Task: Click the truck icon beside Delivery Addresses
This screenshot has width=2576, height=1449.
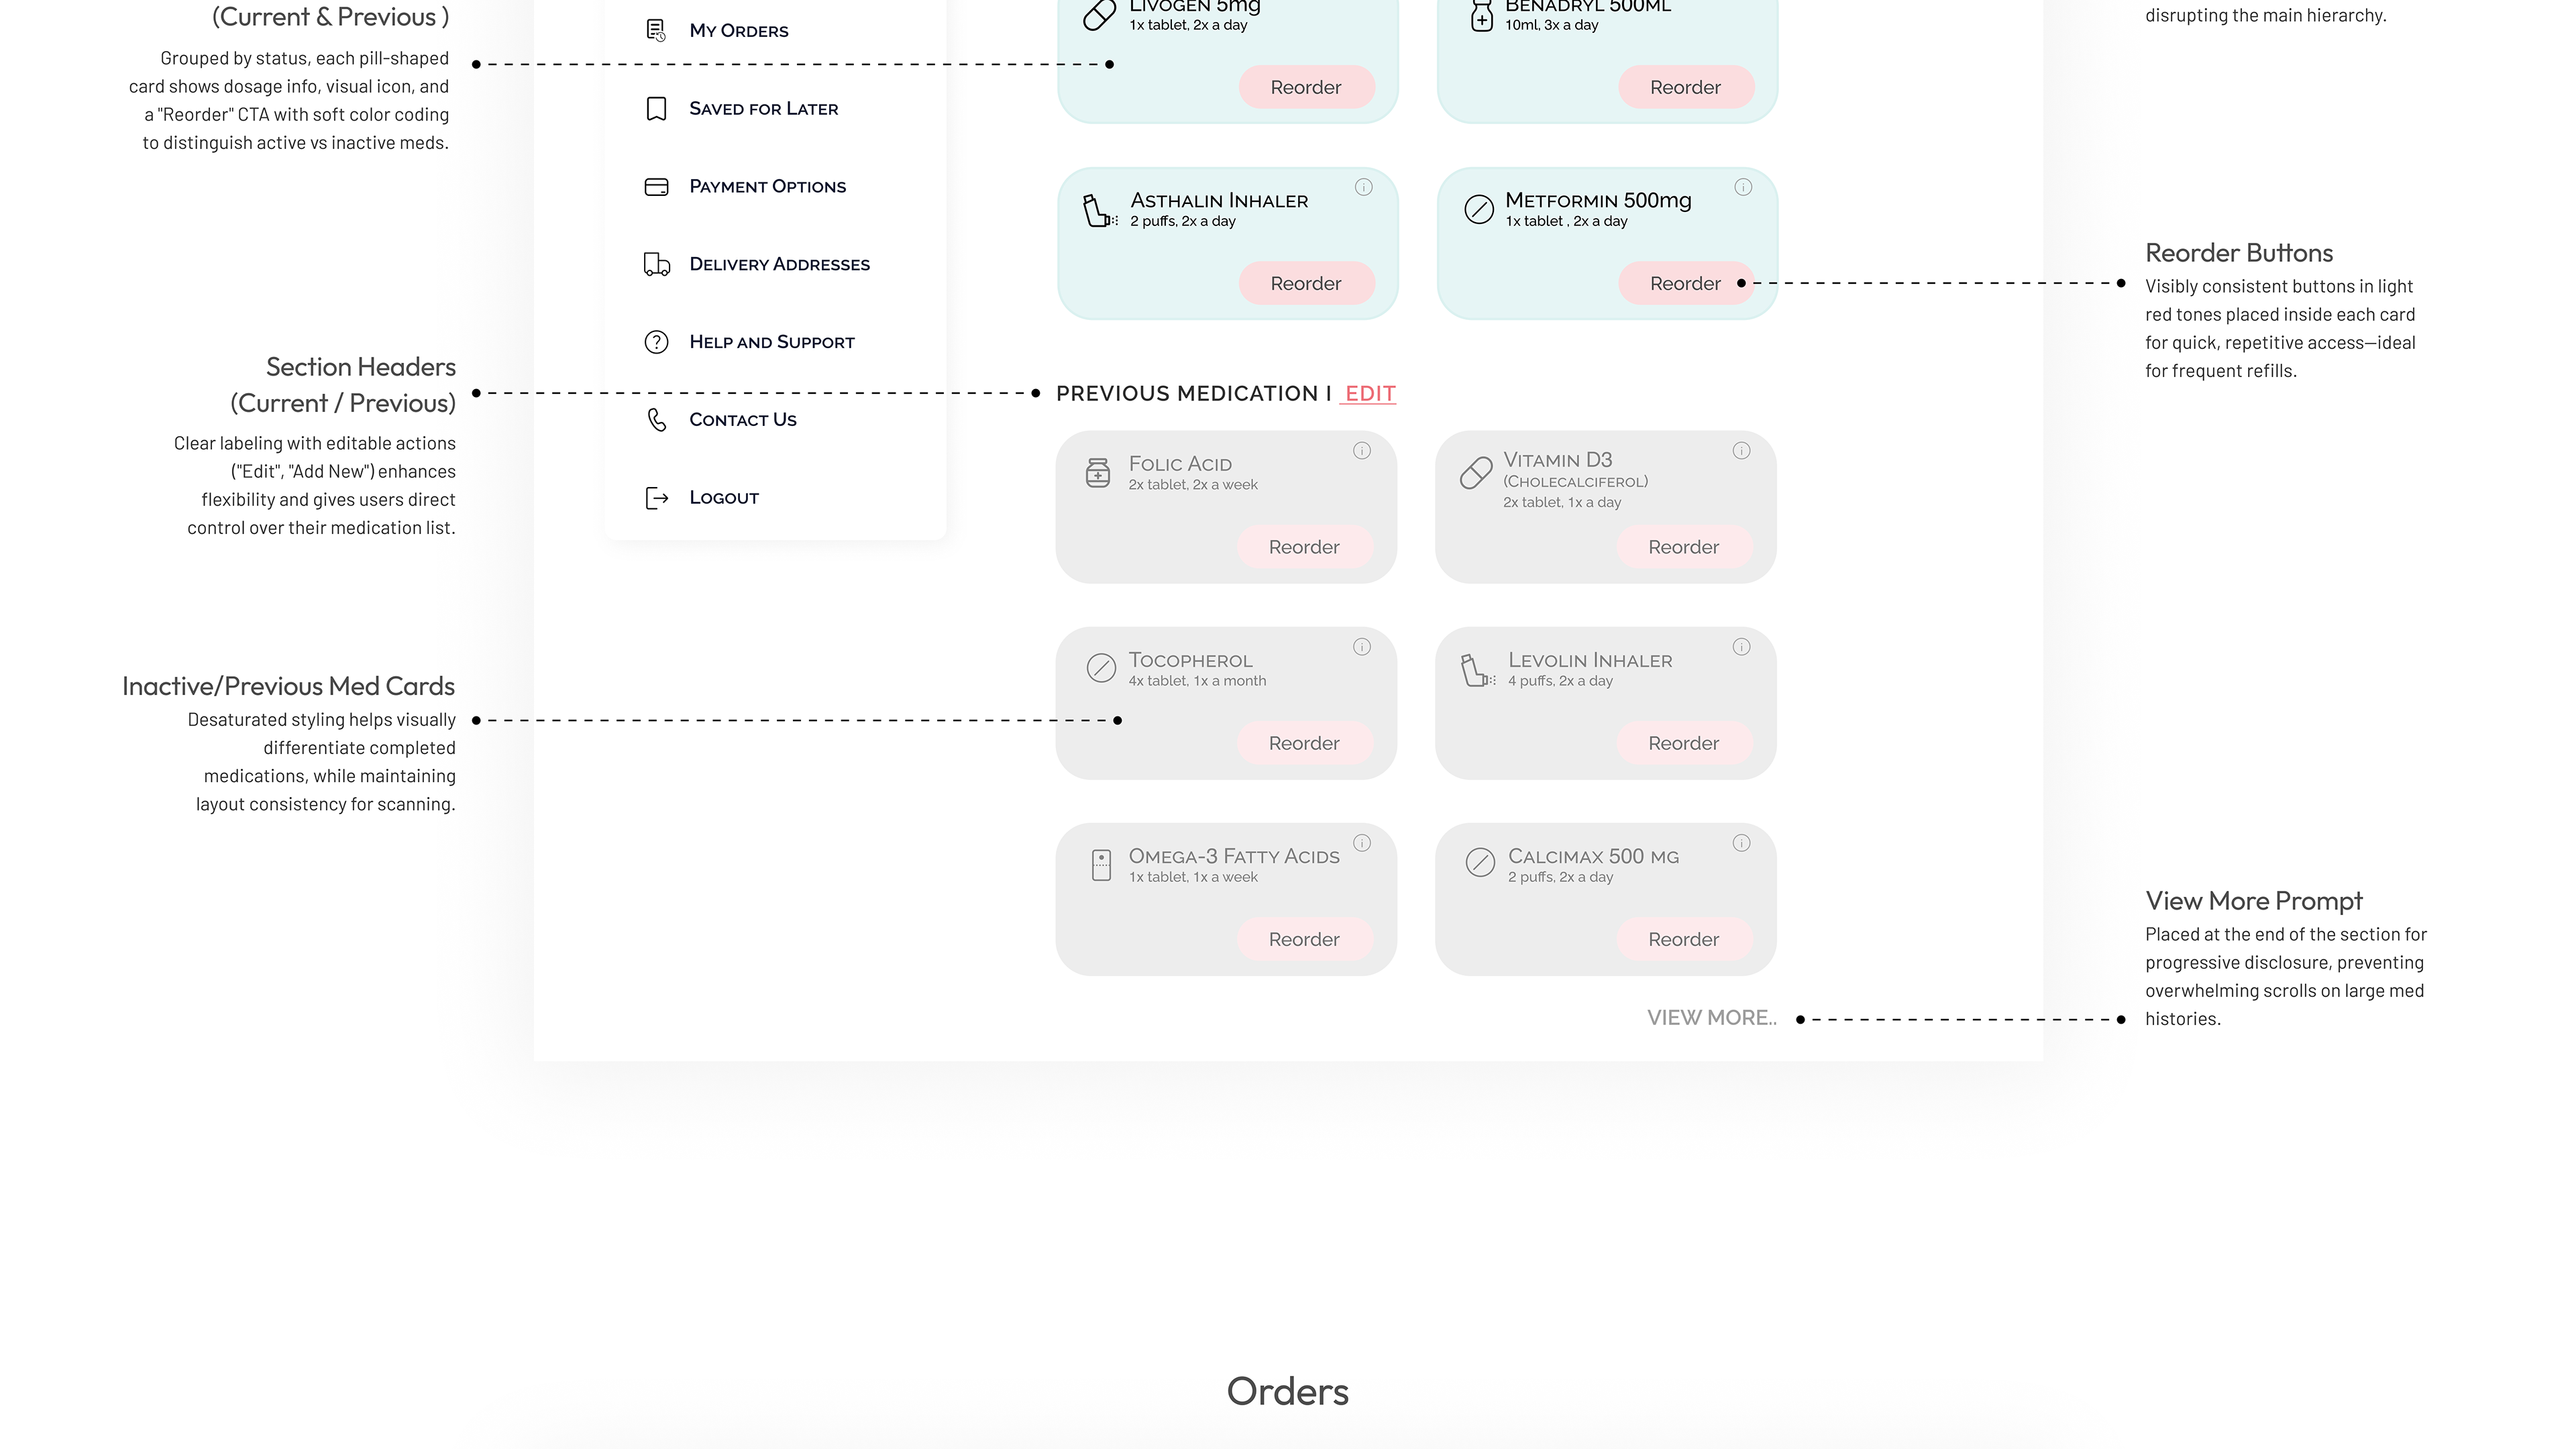Action: (656, 264)
